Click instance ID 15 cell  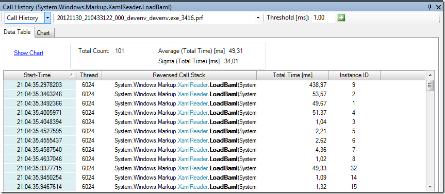(x=354, y=187)
